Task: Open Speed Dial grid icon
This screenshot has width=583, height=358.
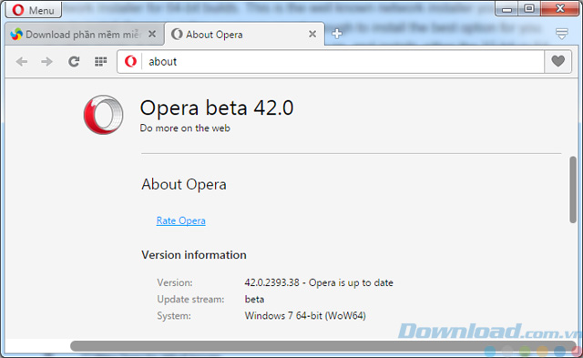Action: tap(100, 61)
